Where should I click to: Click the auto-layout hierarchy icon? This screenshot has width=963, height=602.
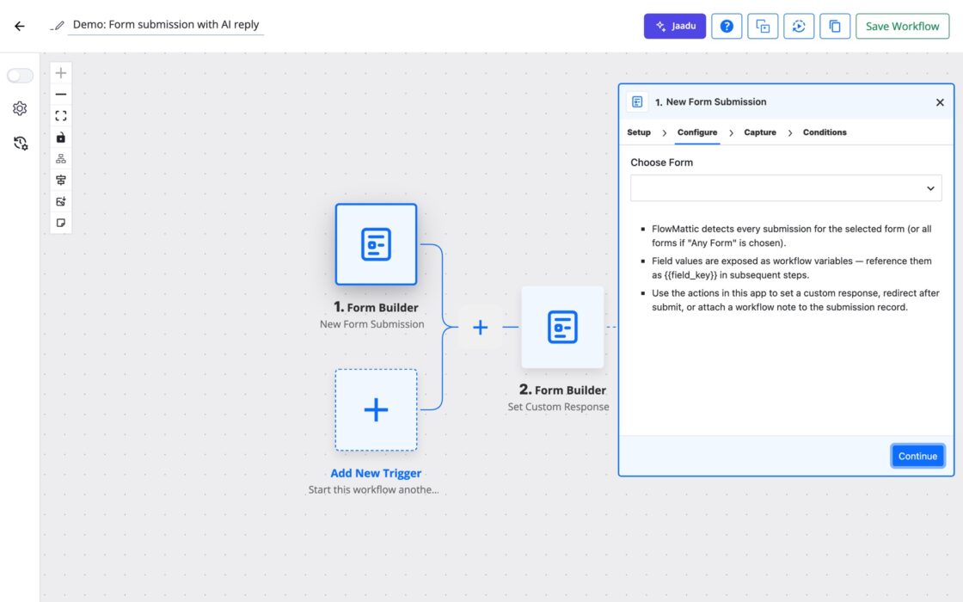61,158
